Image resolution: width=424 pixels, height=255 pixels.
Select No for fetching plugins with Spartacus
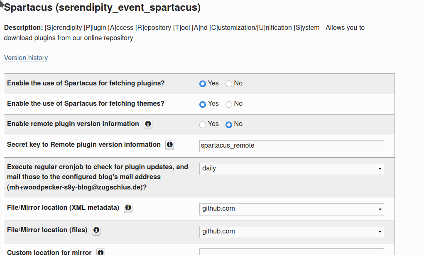[229, 84]
